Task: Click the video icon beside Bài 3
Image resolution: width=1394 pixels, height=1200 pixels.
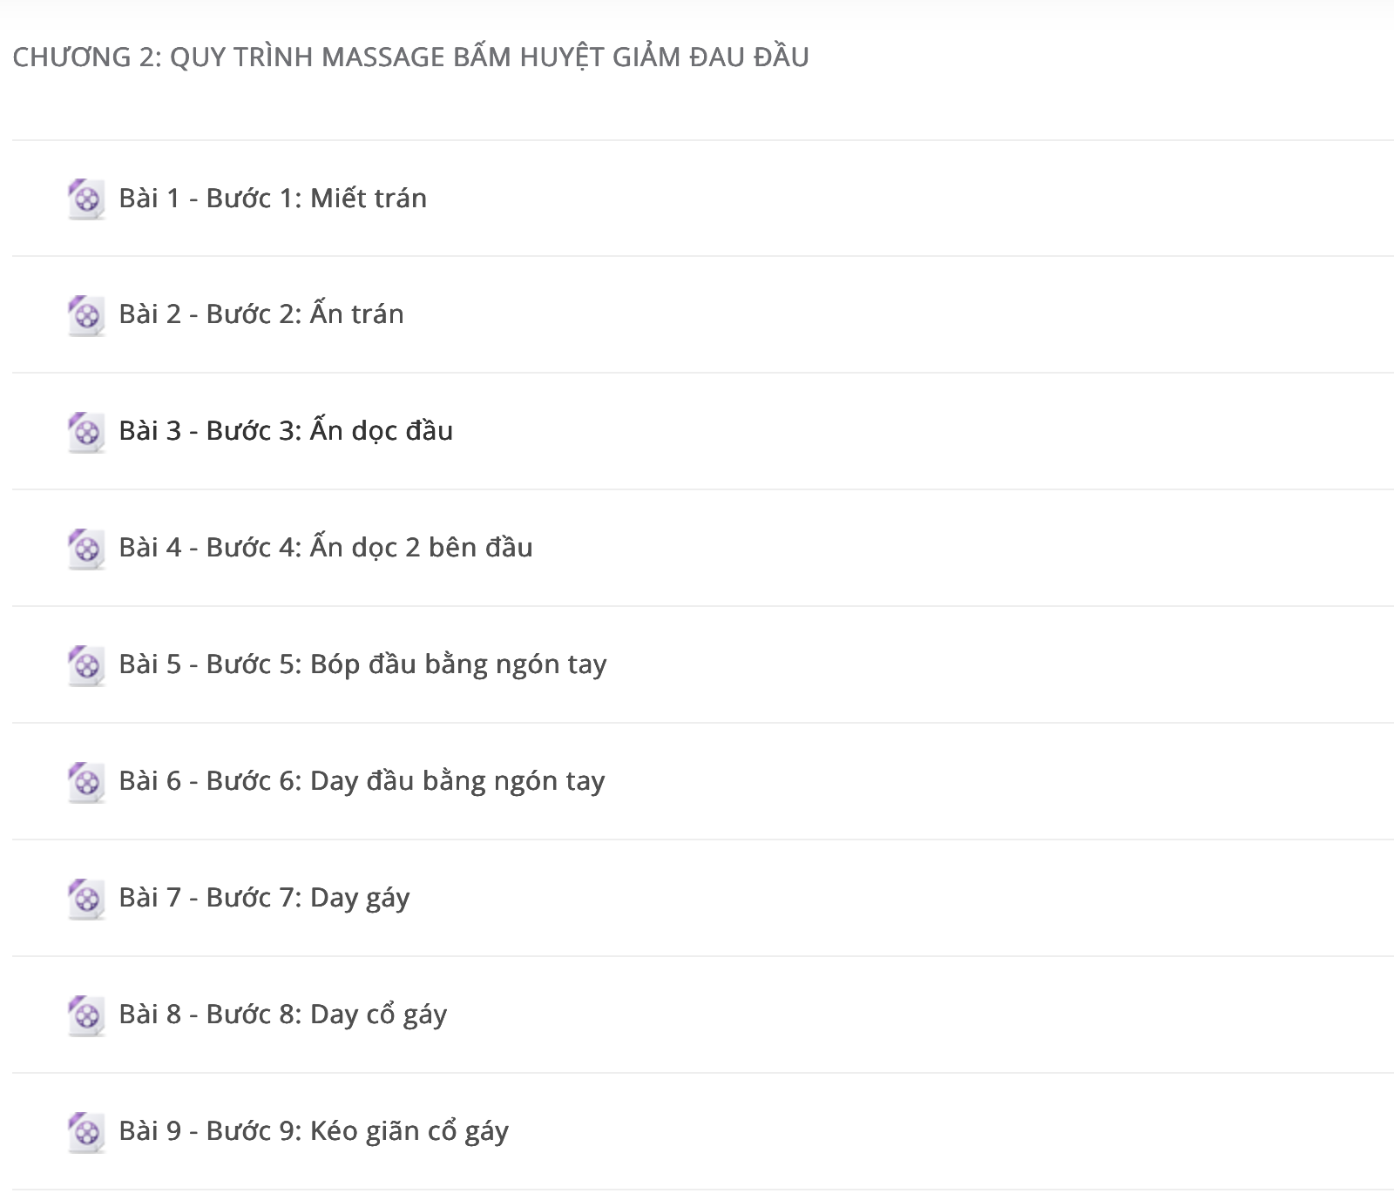Action: [x=86, y=432]
